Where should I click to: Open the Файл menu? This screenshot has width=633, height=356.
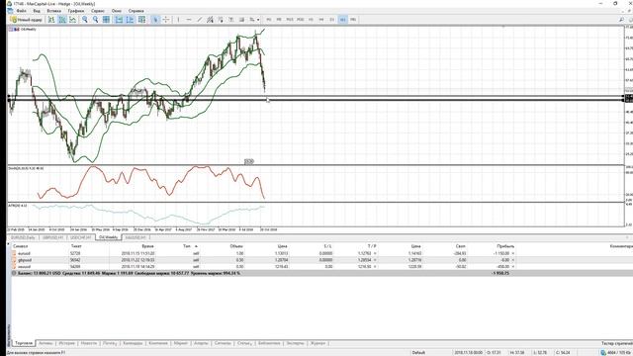tap(22, 11)
